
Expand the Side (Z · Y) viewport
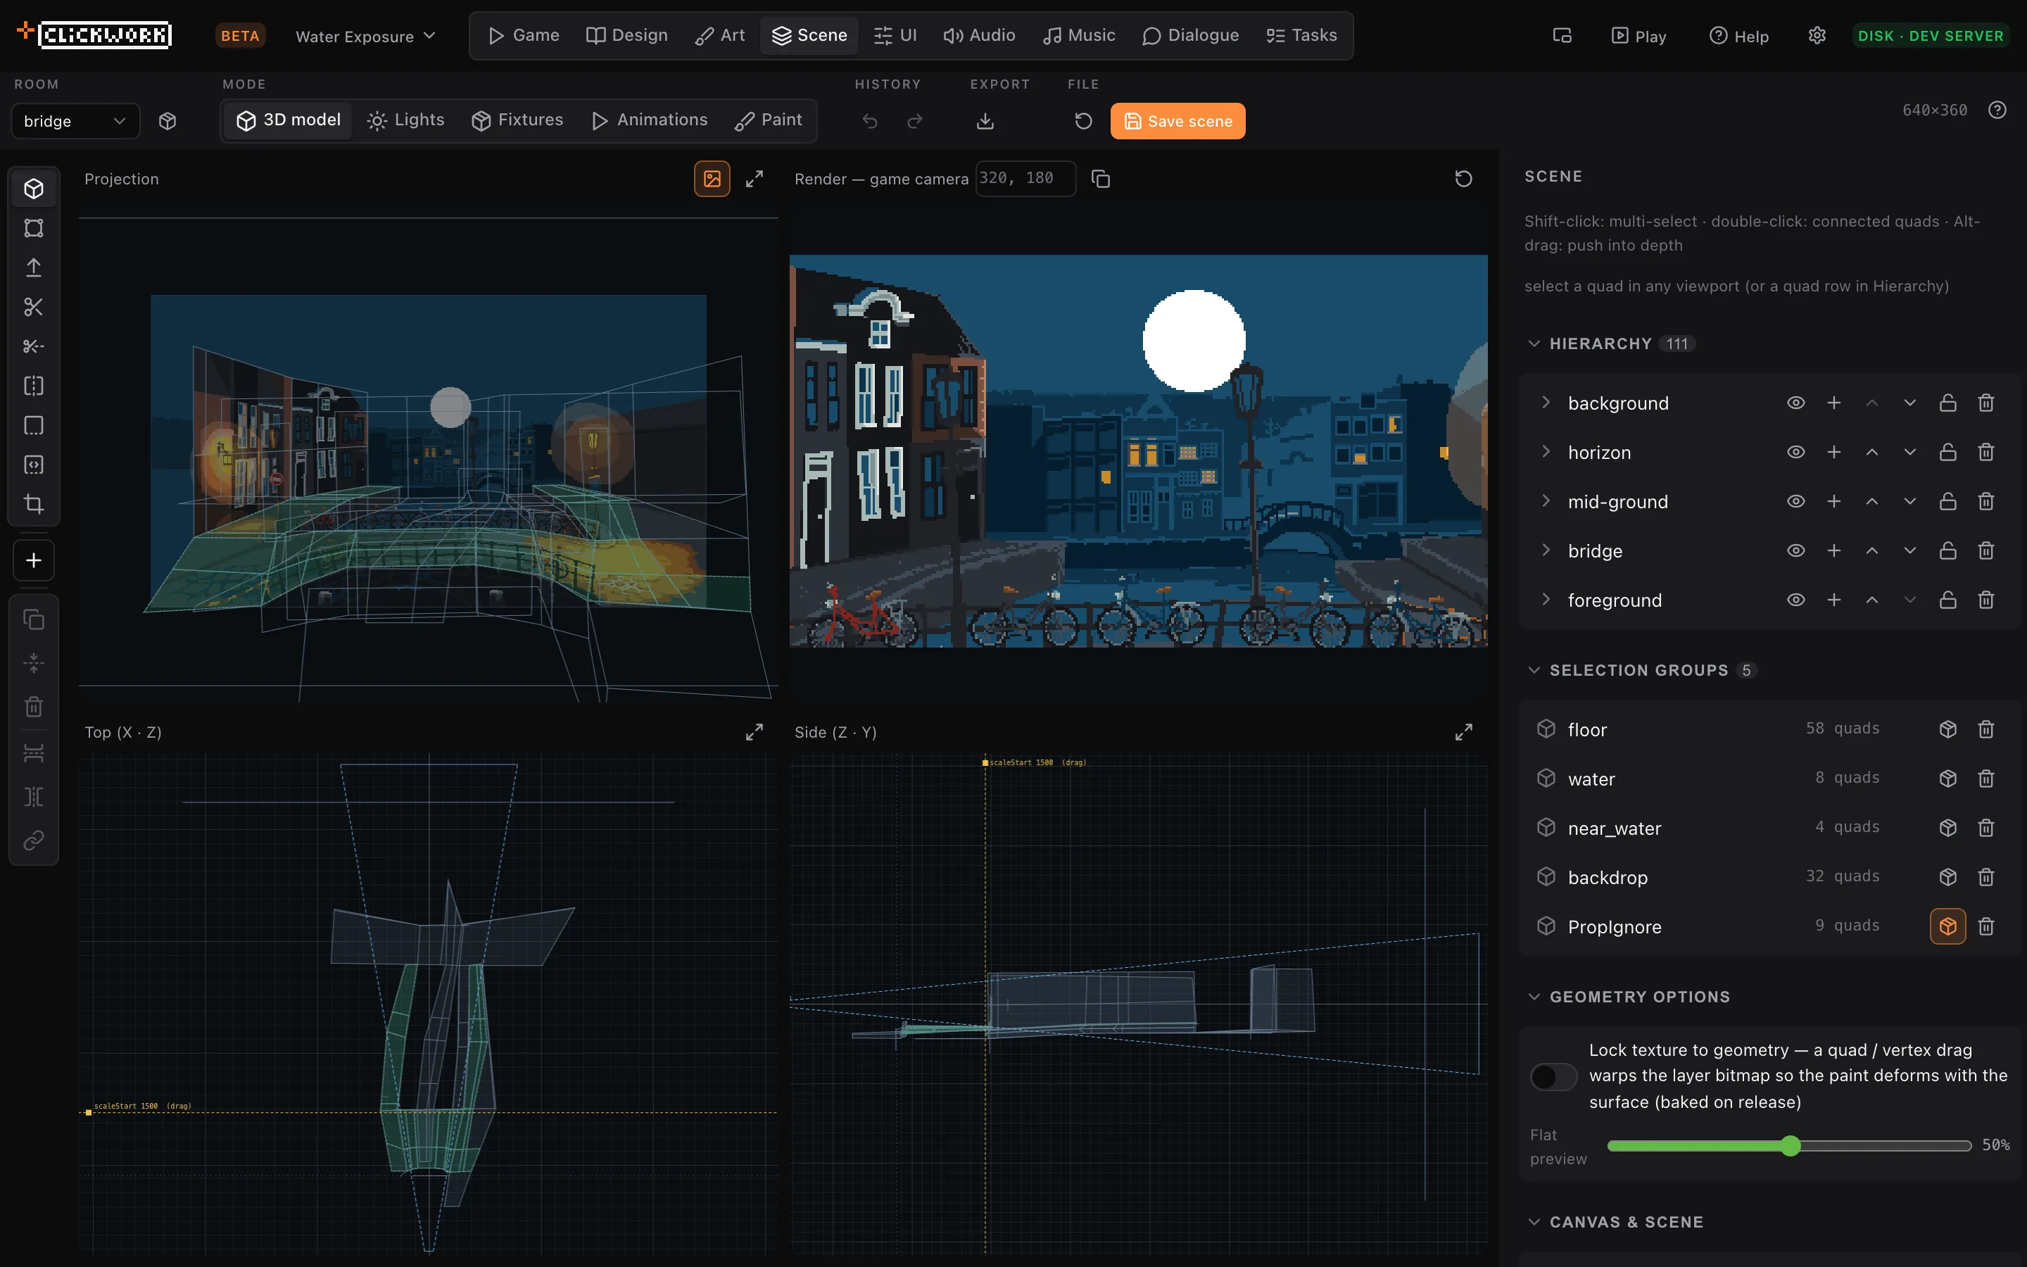(1463, 731)
